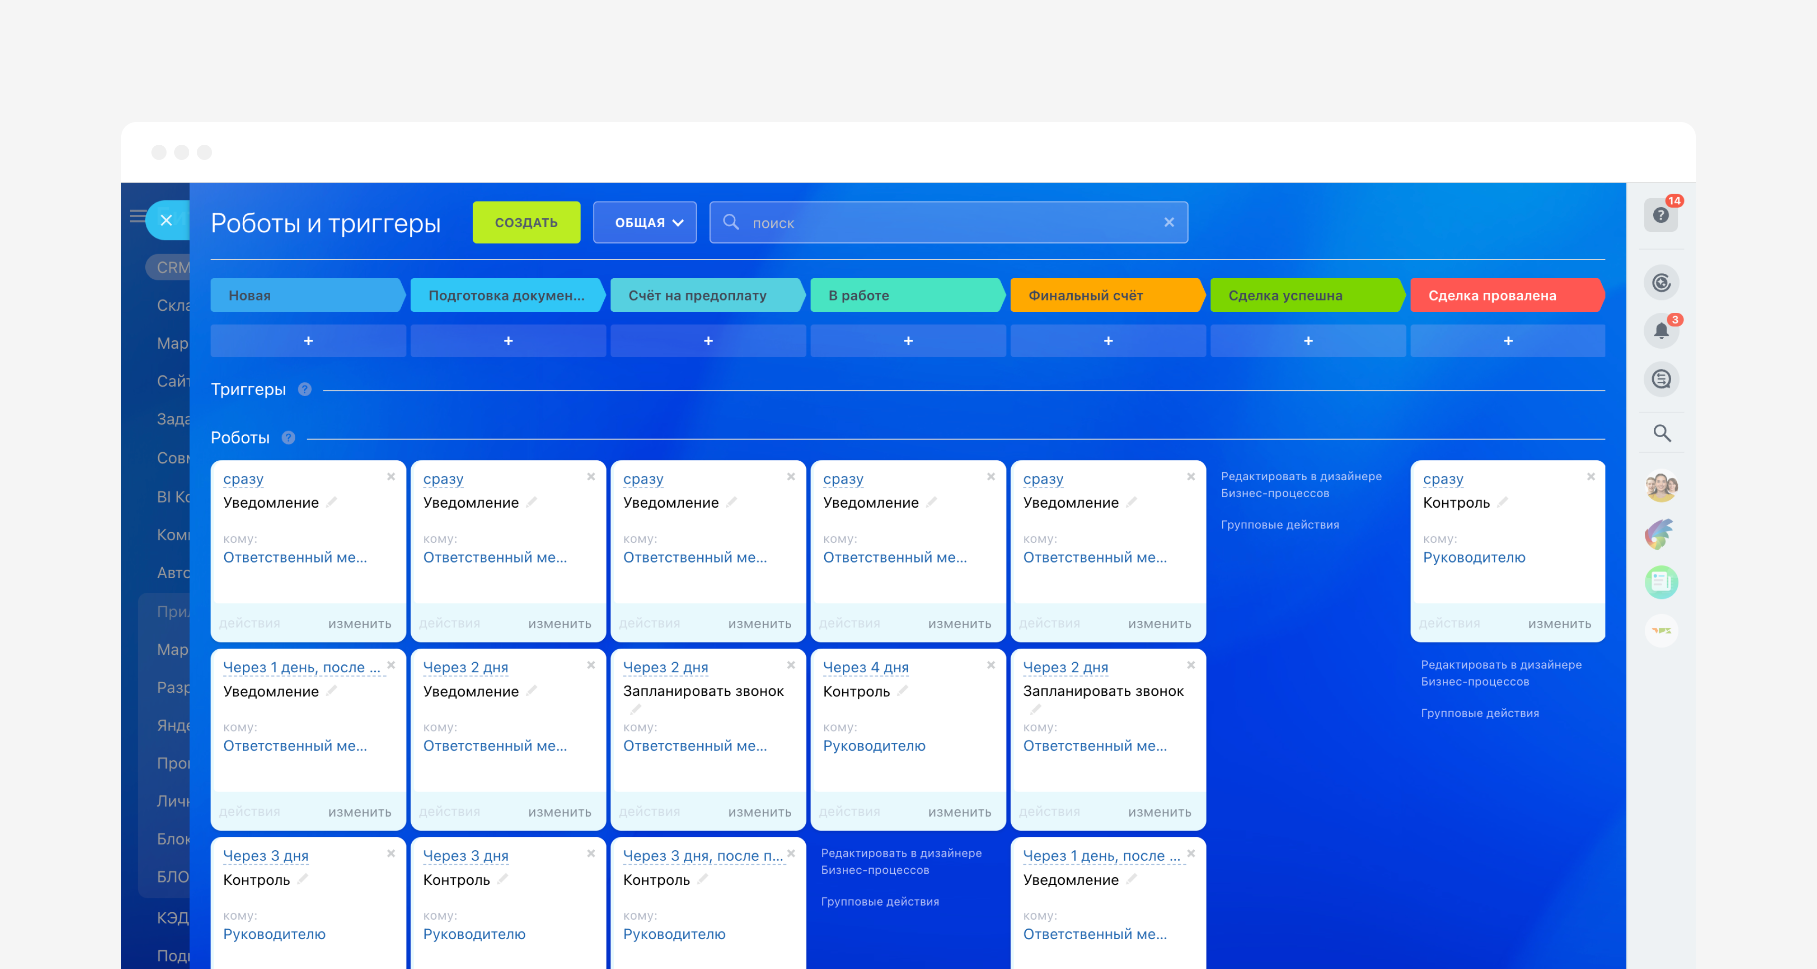Open the help icon with badge 14
1817x969 pixels.
point(1661,215)
